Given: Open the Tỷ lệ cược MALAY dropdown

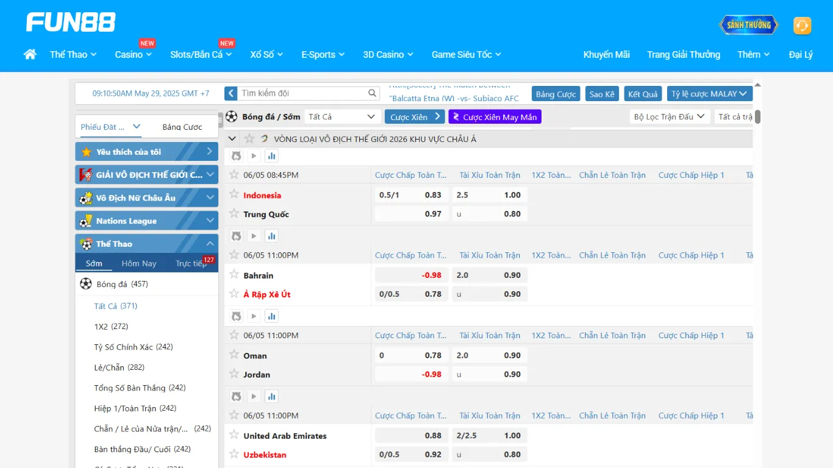Looking at the screenshot, I should [x=709, y=94].
